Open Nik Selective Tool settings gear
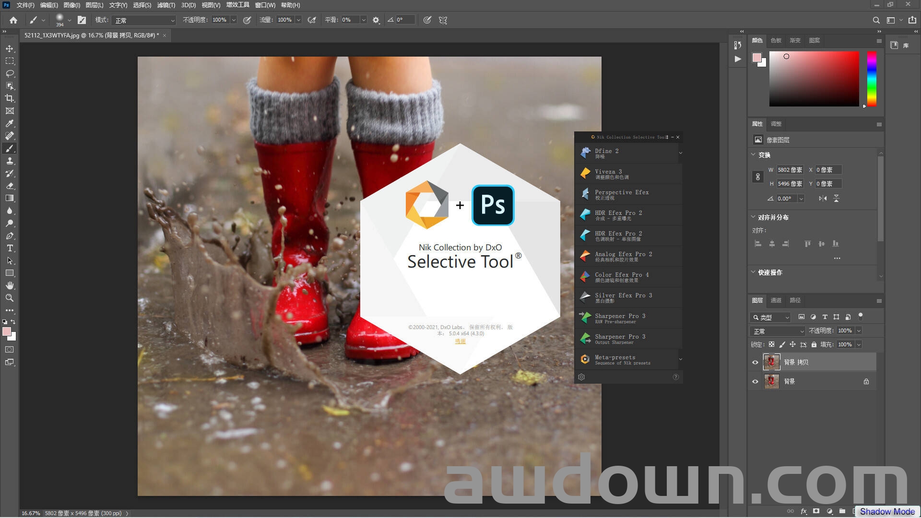Screen dimensions: 921x518 pyautogui.click(x=581, y=377)
